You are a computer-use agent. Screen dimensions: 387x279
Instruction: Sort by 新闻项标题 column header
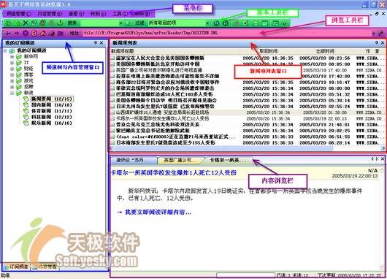[175, 51]
